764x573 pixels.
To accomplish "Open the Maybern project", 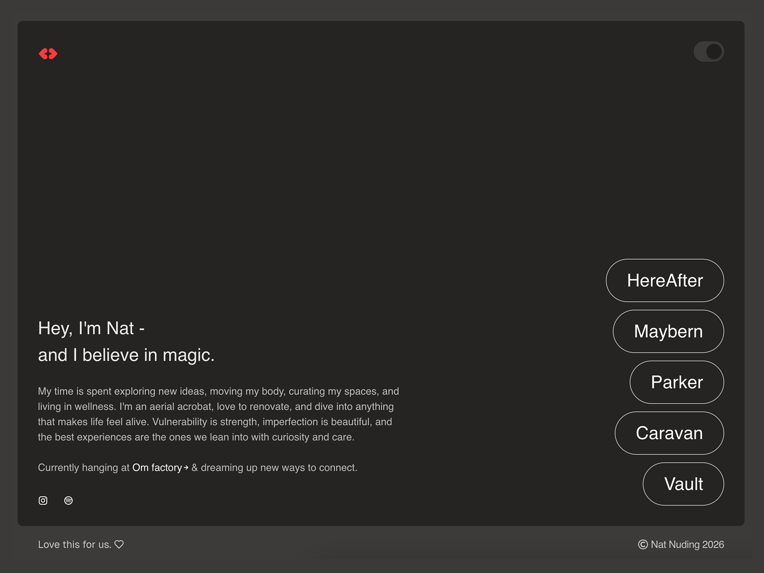I will coord(668,331).
